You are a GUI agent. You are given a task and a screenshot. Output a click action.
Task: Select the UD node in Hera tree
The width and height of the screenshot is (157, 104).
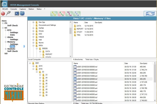(6, 54)
